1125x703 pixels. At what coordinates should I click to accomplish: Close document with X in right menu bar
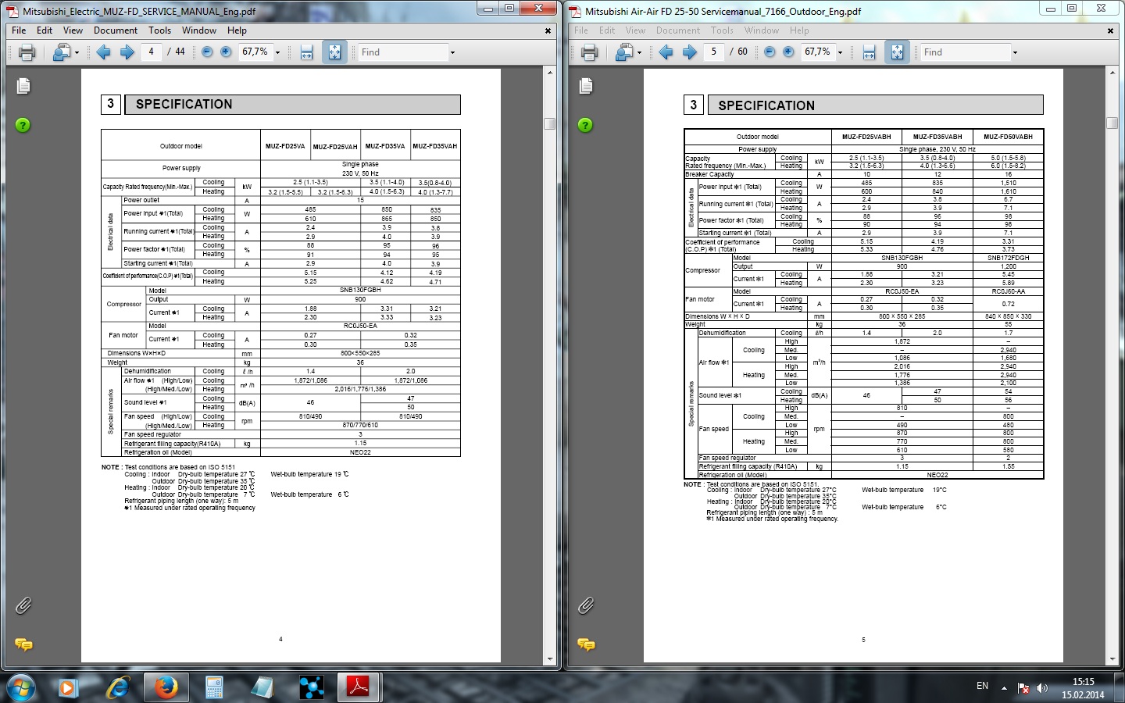click(1110, 31)
